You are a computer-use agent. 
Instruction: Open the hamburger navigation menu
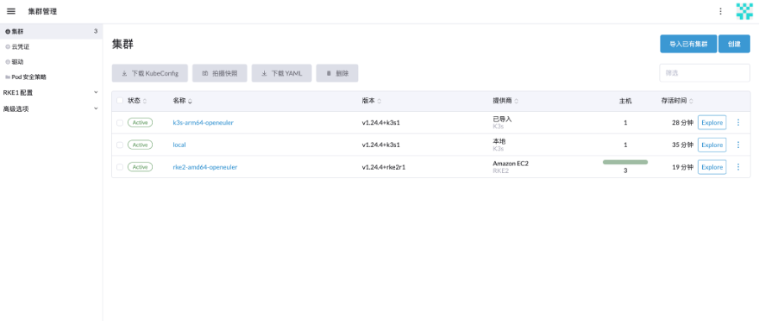11,11
